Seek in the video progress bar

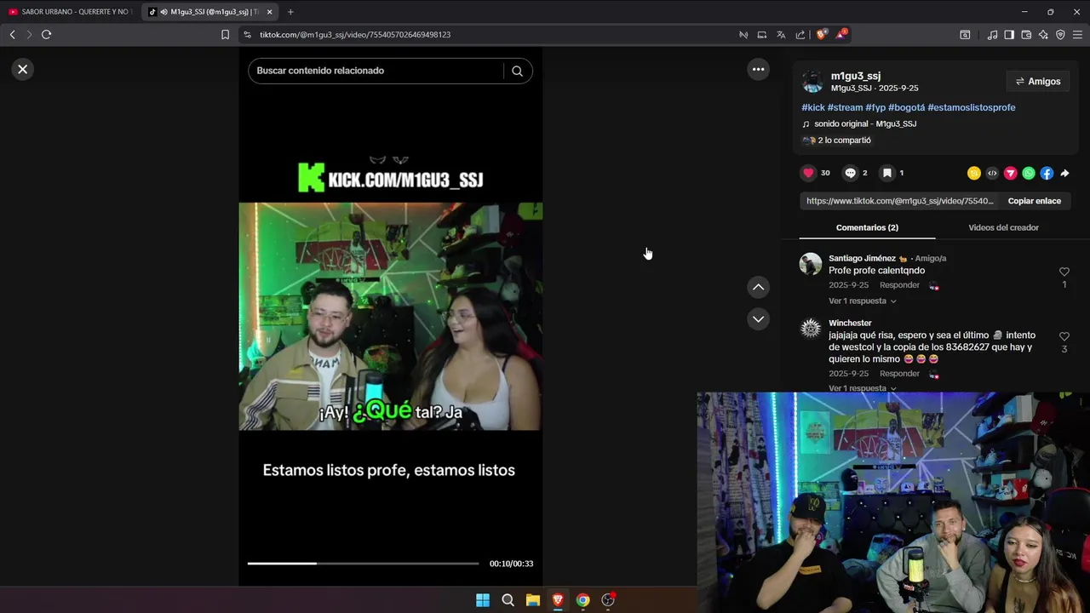click(x=363, y=564)
